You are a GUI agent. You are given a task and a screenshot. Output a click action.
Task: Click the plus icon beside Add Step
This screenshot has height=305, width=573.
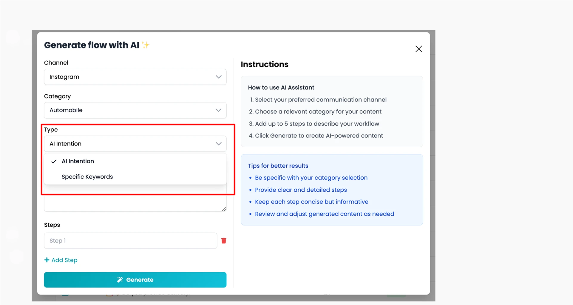pyautogui.click(x=47, y=260)
